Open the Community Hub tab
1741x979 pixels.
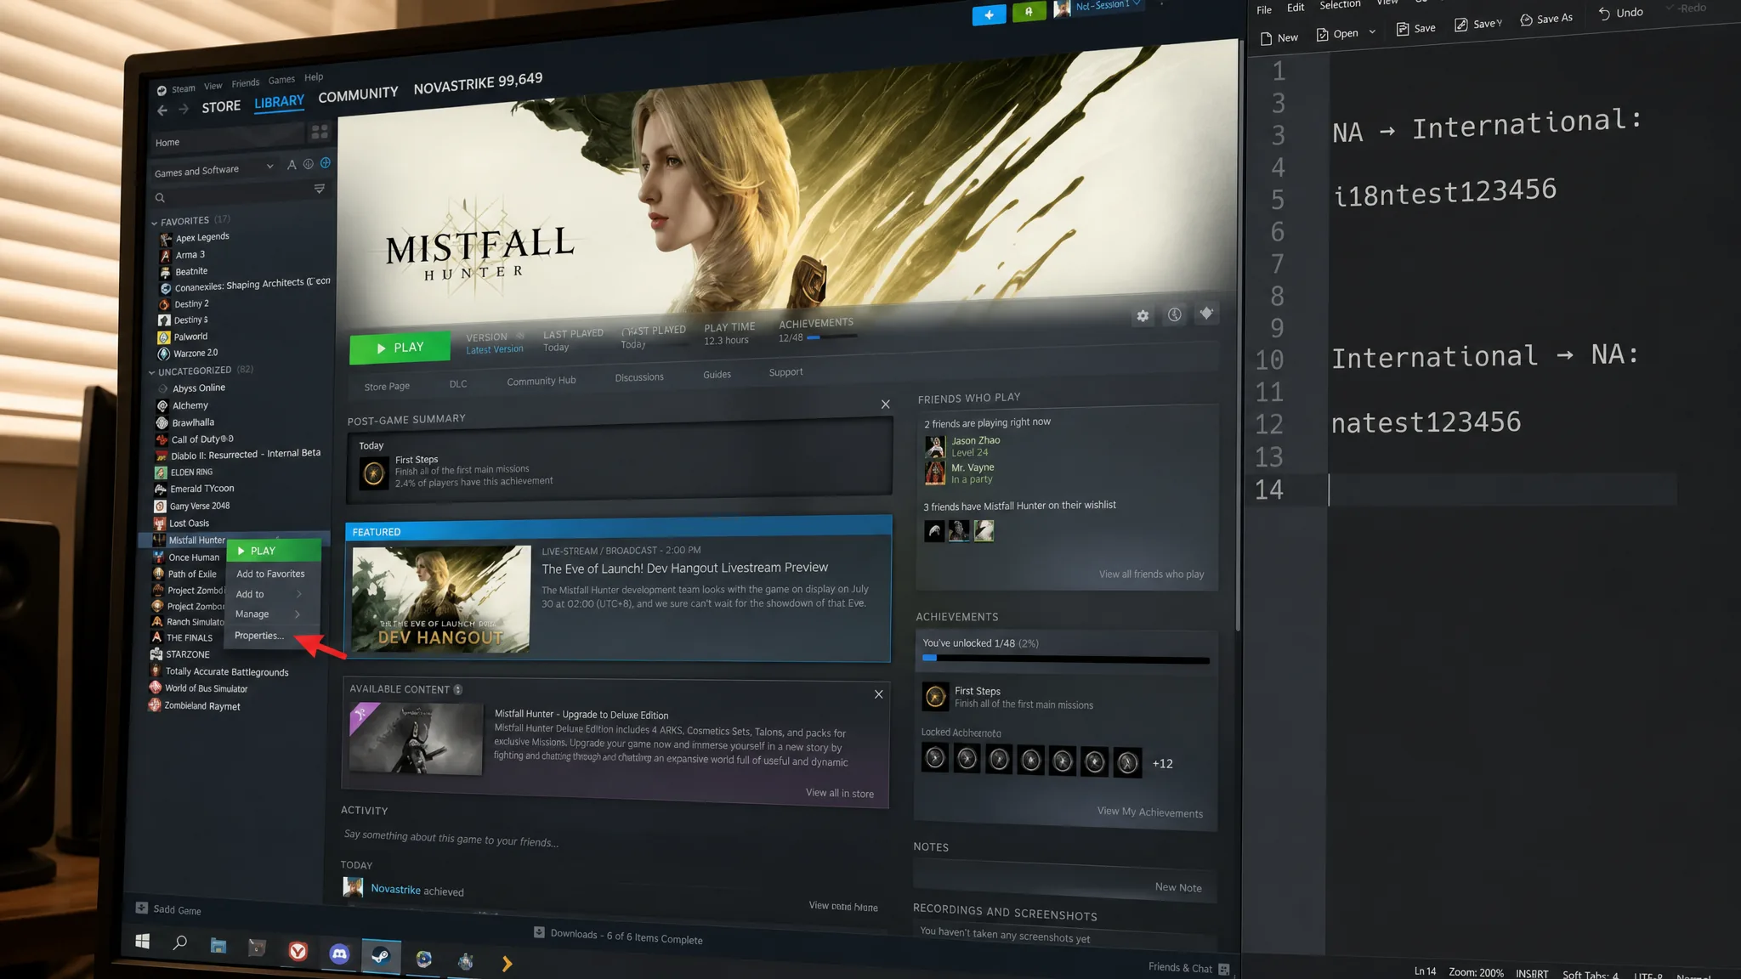point(541,381)
